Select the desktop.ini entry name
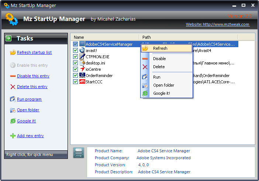 (95, 63)
